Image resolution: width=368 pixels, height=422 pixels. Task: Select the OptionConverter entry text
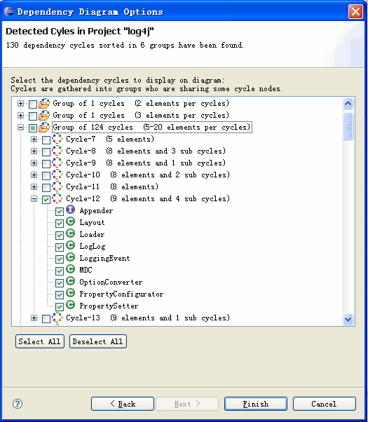pyautogui.click(x=111, y=282)
